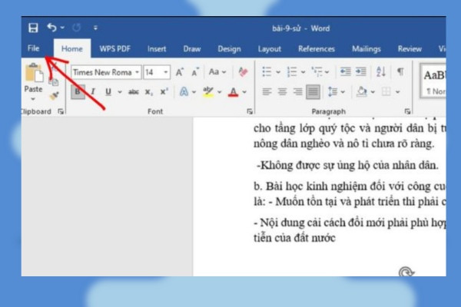Image resolution: width=461 pixels, height=307 pixels.
Task: Apply multilevel list
Action: click(x=317, y=72)
